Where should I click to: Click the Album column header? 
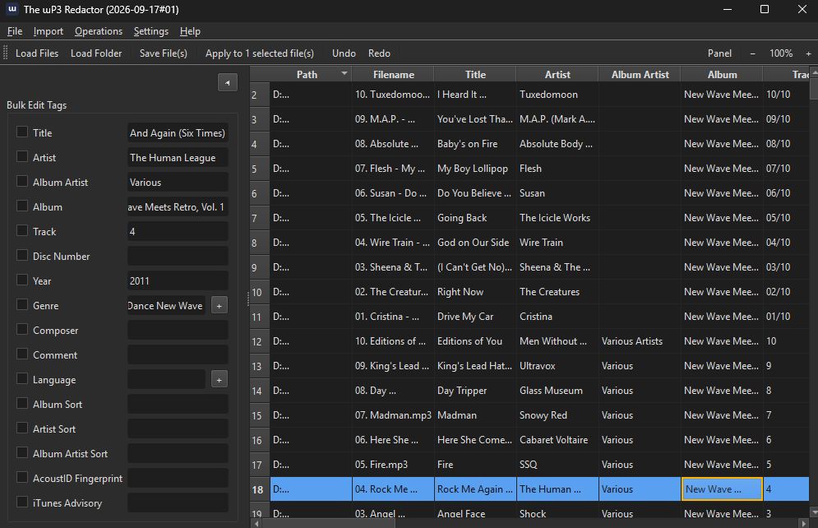pos(722,75)
